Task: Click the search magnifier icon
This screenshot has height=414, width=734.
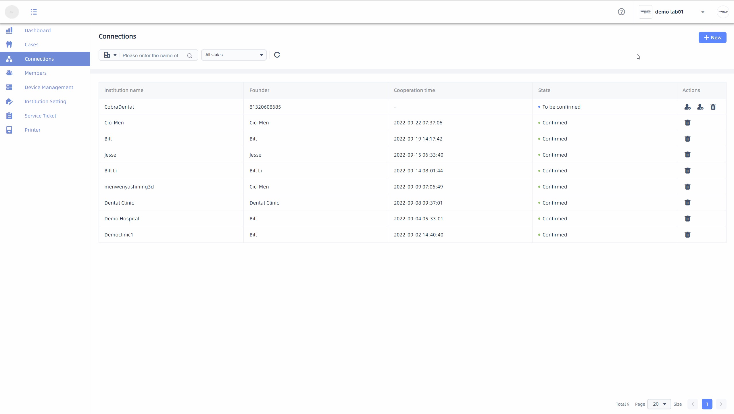Action: coord(189,56)
